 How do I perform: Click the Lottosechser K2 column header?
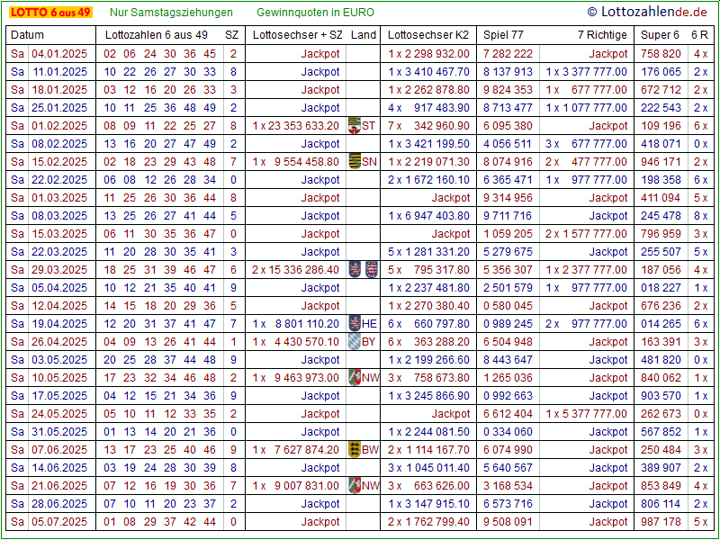[x=428, y=35]
